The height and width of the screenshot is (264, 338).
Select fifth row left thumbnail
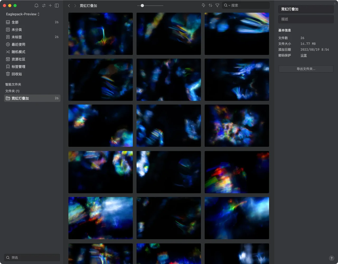(101, 218)
